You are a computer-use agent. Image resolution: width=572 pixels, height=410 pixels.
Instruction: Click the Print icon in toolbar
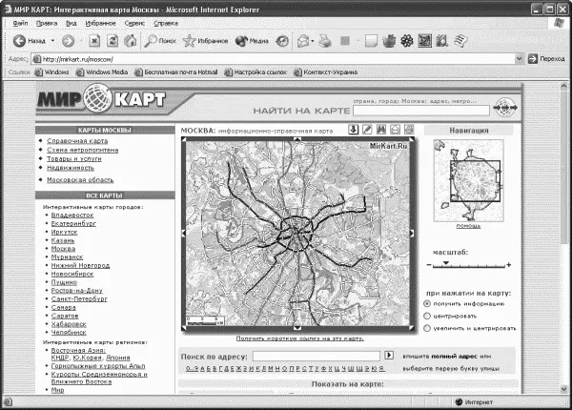[x=325, y=42]
